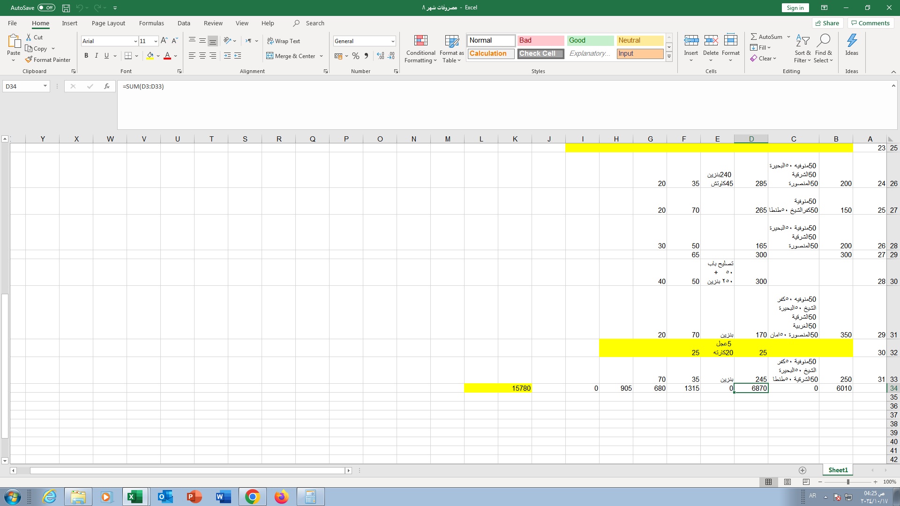
Task: Click the Increase Decimal icon
Action: (x=380, y=56)
